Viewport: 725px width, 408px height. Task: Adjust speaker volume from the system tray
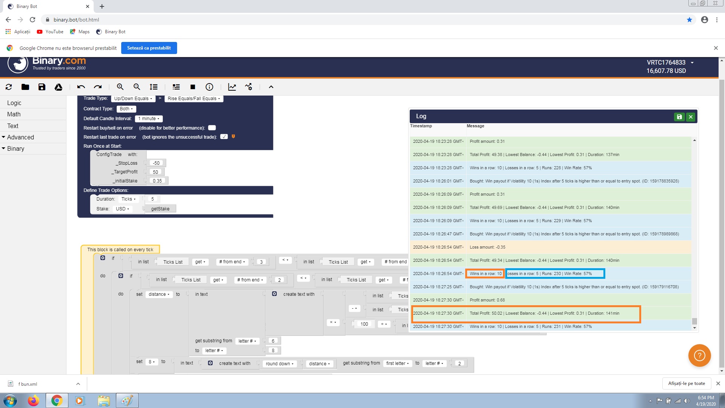click(687, 401)
